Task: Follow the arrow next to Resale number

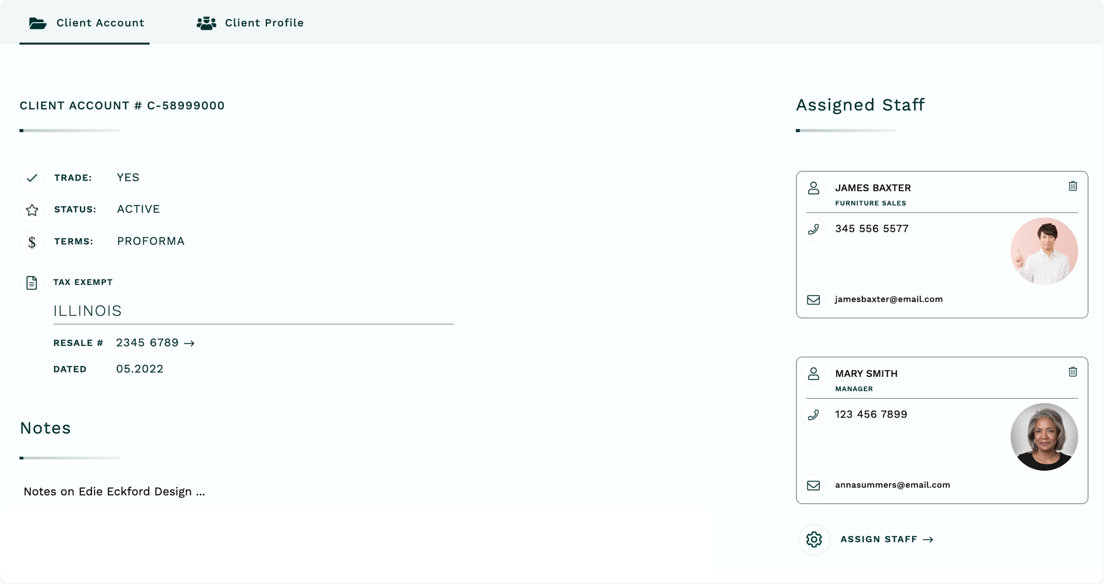Action: coord(190,343)
